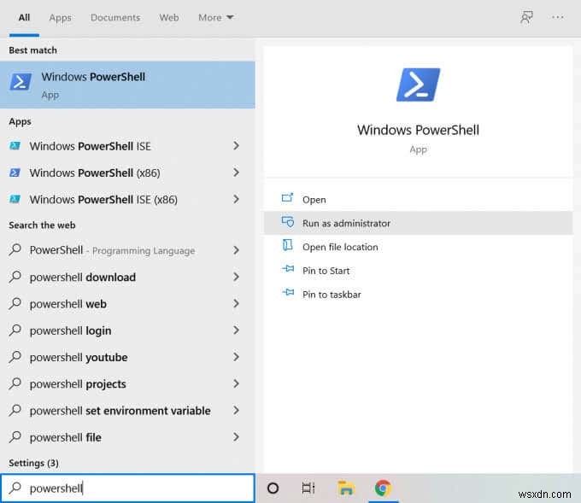Viewport: 581px width, 503px height.
Task: Expand 'powershell projects' chevron
Action: (236, 383)
